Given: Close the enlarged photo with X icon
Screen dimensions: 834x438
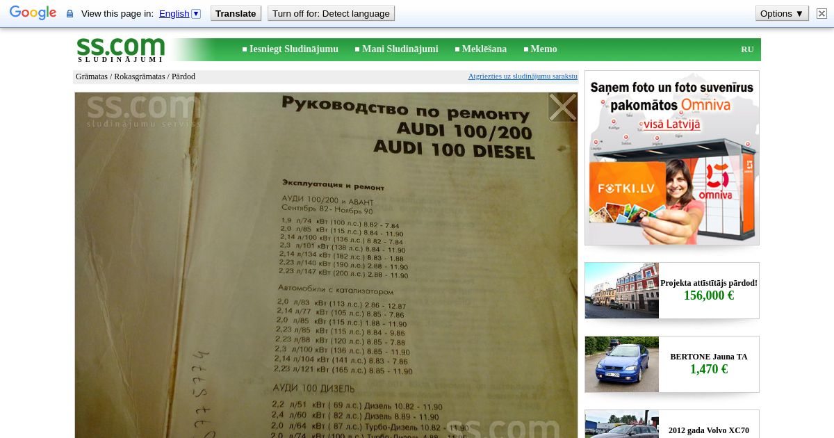Looking at the screenshot, I should (562, 107).
